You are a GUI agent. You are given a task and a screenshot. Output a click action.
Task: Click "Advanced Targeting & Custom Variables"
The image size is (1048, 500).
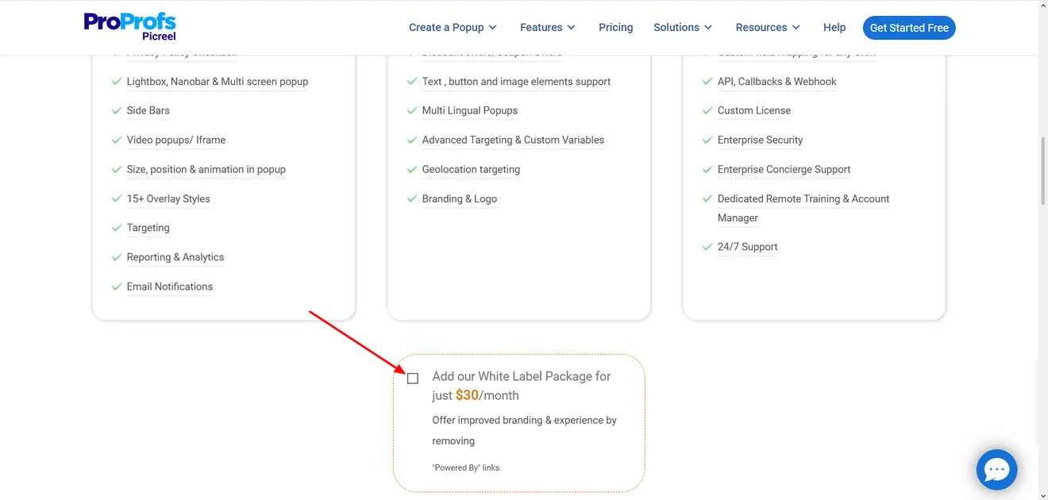[x=513, y=140]
